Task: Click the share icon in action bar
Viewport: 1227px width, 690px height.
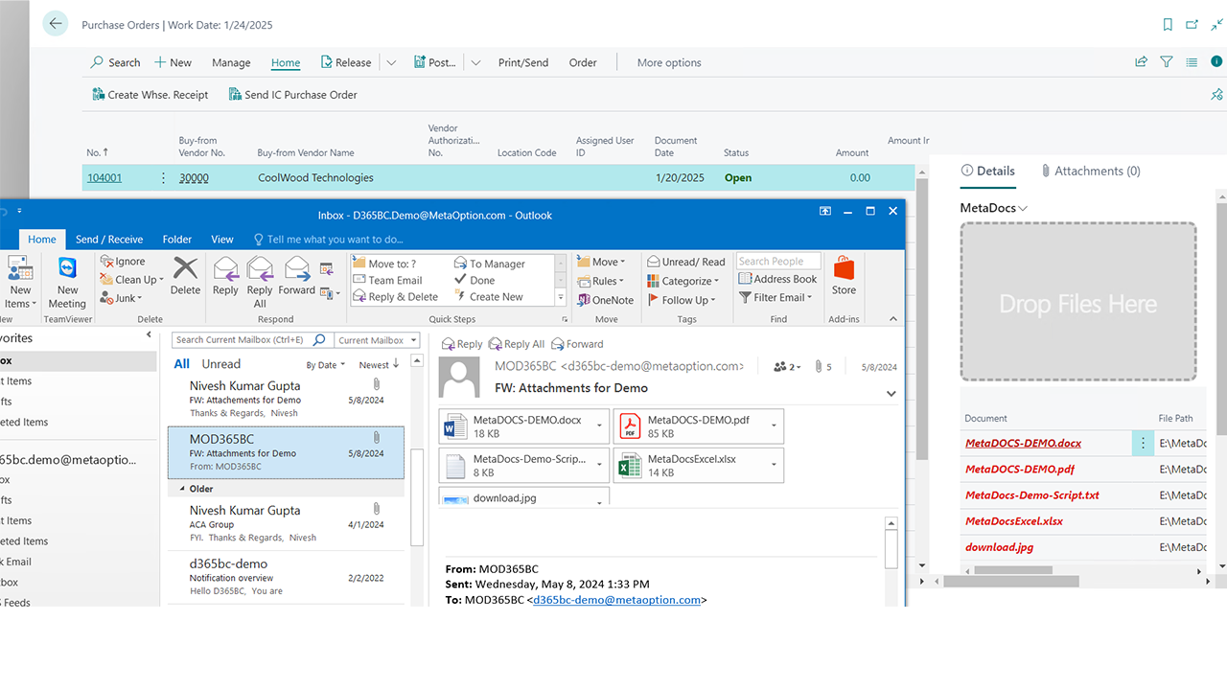Action: click(x=1141, y=62)
